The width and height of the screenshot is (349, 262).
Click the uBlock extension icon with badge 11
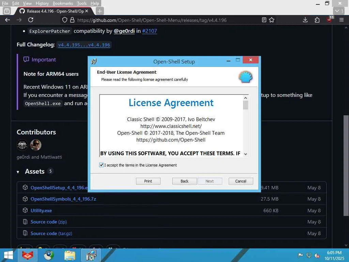pos(330,19)
